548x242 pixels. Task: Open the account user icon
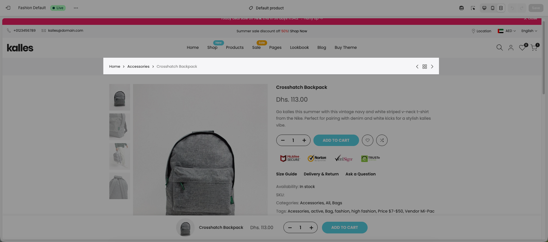point(511,48)
